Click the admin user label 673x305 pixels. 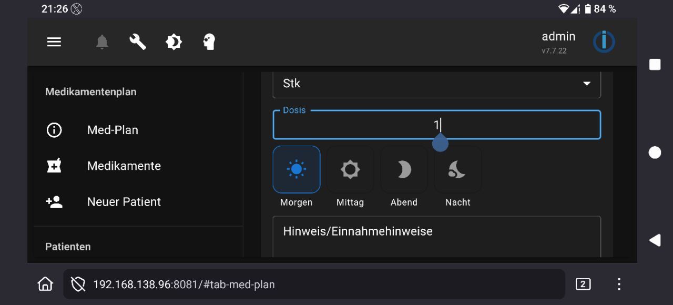tap(558, 37)
